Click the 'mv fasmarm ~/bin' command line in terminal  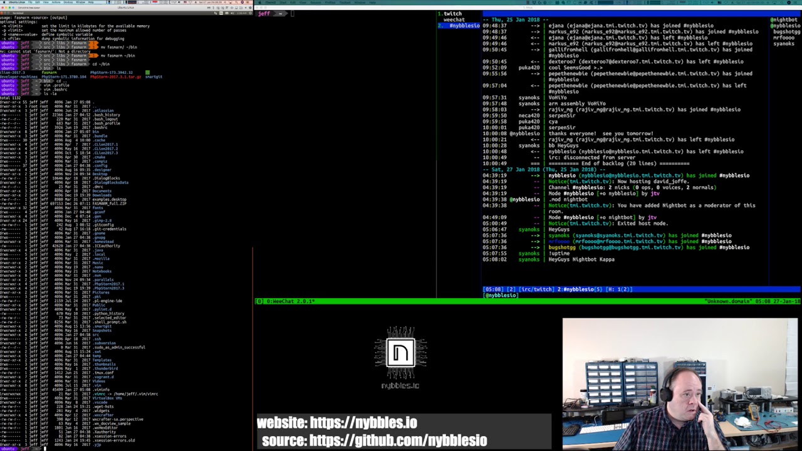[x=118, y=56]
